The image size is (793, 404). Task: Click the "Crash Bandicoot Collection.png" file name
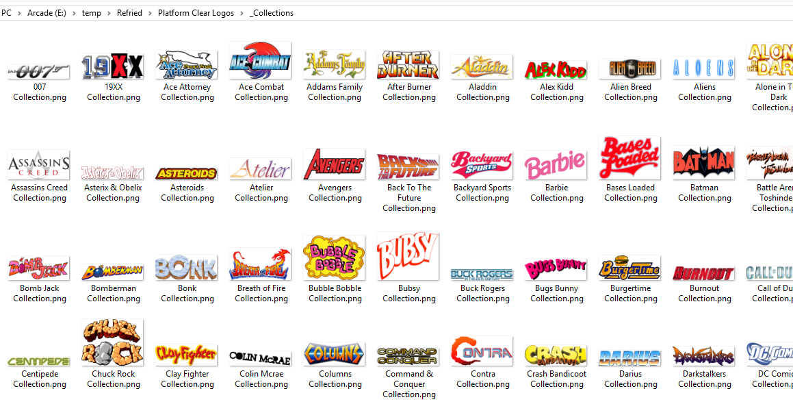pyautogui.click(x=556, y=379)
